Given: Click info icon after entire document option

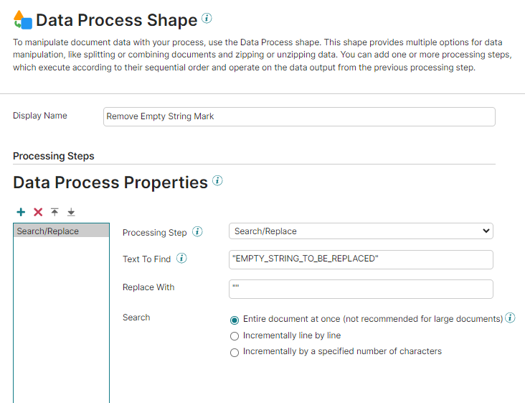Looking at the screenshot, I should [x=510, y=318].
